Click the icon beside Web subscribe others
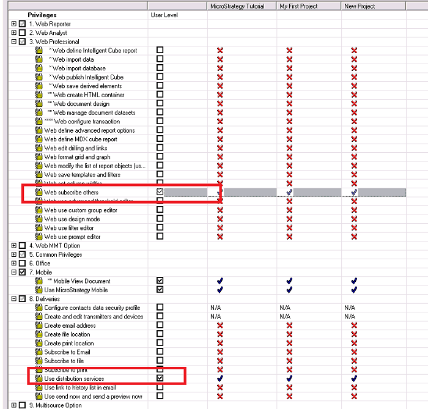The height and width of the screenshot is (409, 428). click(39, 192)
